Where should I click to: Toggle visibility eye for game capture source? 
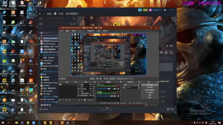tap(90, 89)
